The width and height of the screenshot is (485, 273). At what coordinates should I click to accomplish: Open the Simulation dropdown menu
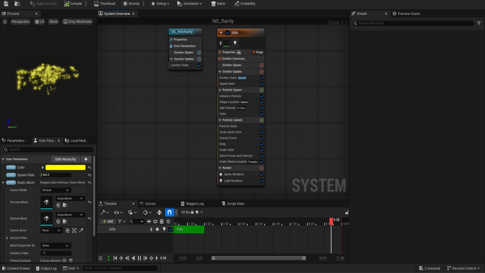pos(190,3)
